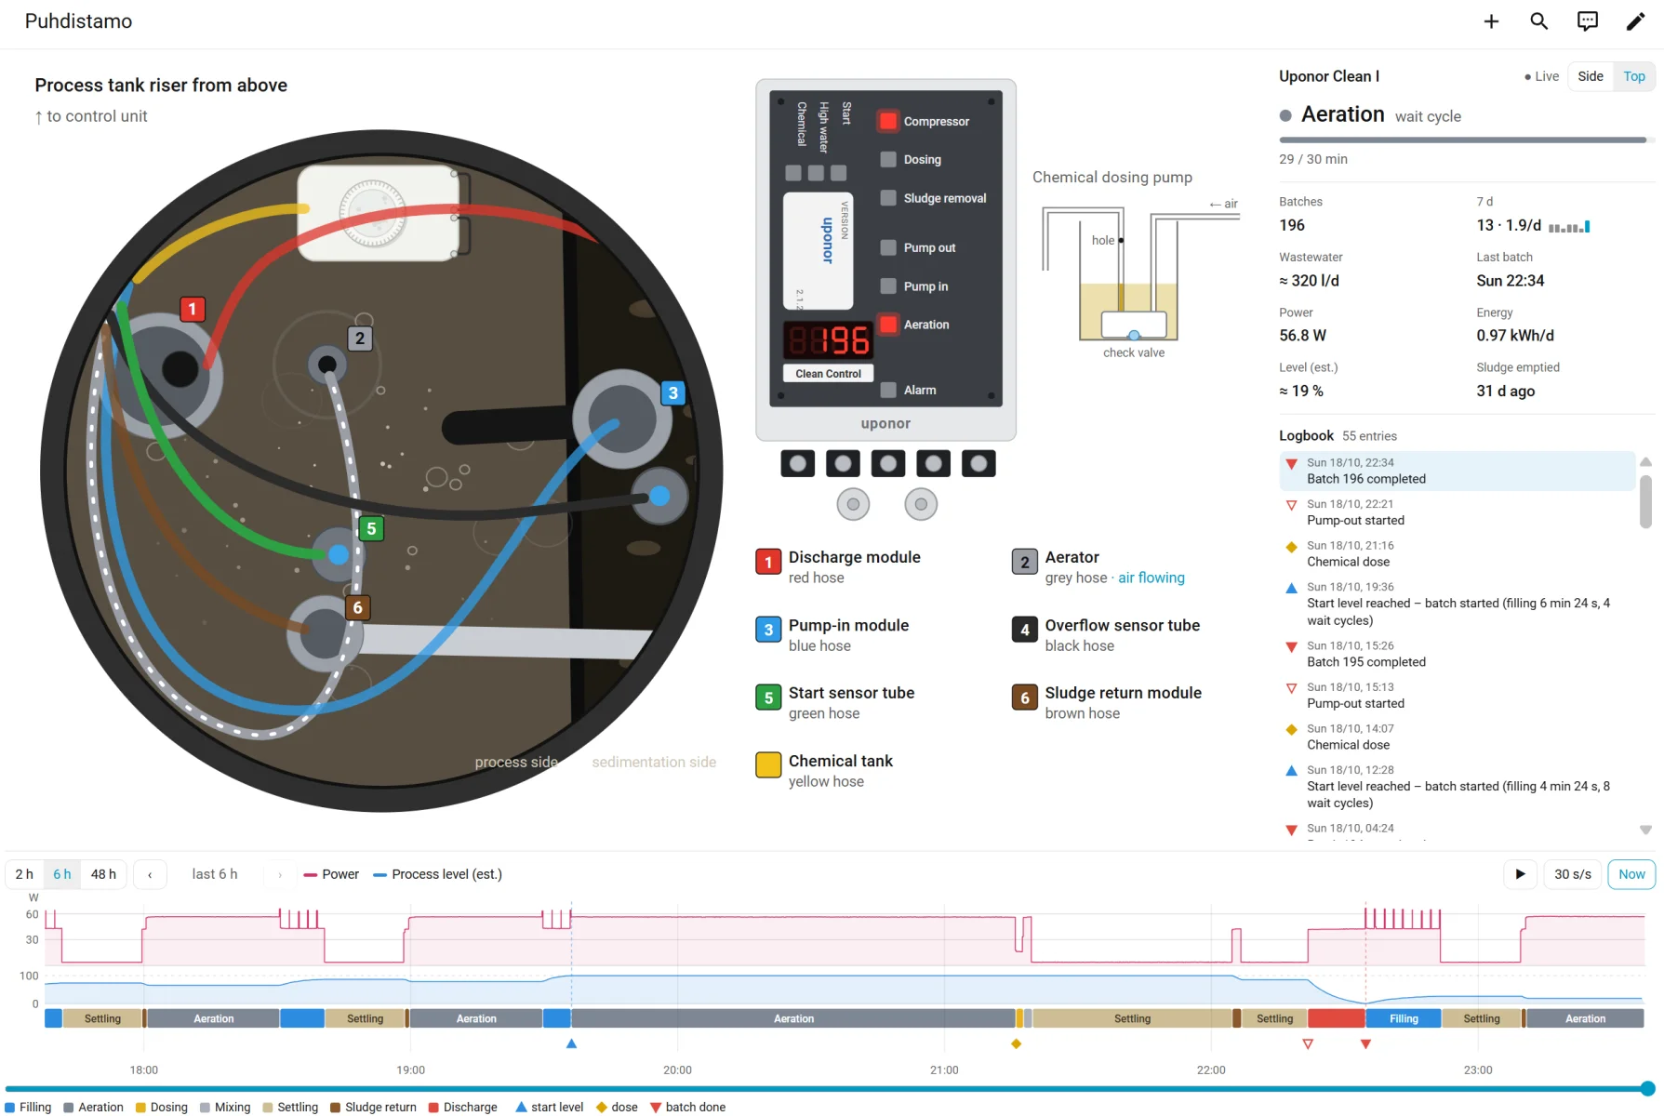The height and width of the screenshot is (1116, 1664).
Task: Click the plus add icon in header
Action: click(1491, 21)
